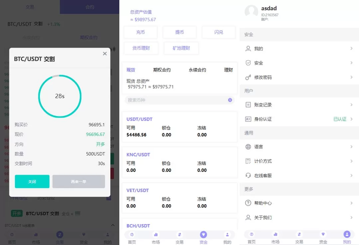The height and width of the screenshot is (245, 359).
Task: Expand the 计价方式 row chevron
Action: tap(351, 161)
